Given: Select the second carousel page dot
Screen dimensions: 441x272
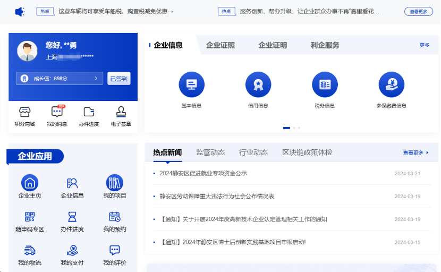Looking at the screenshot, I should click(x=294, y=128).
